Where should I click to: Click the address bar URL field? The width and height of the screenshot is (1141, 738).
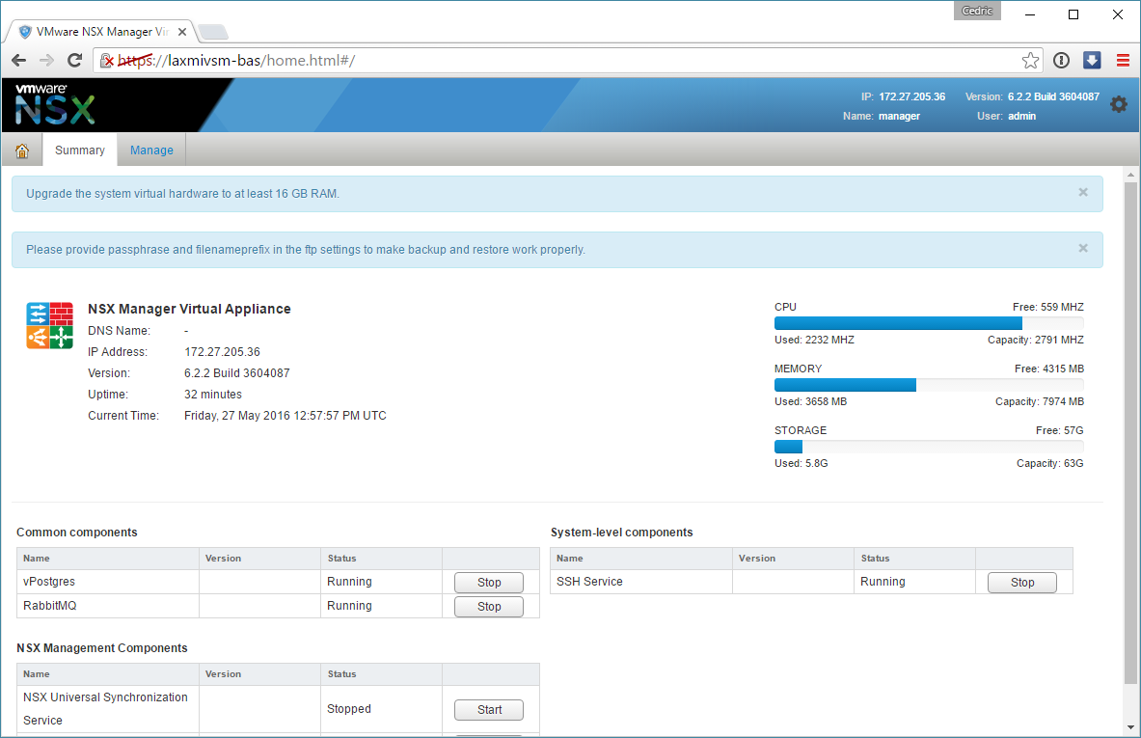[567, 61]
